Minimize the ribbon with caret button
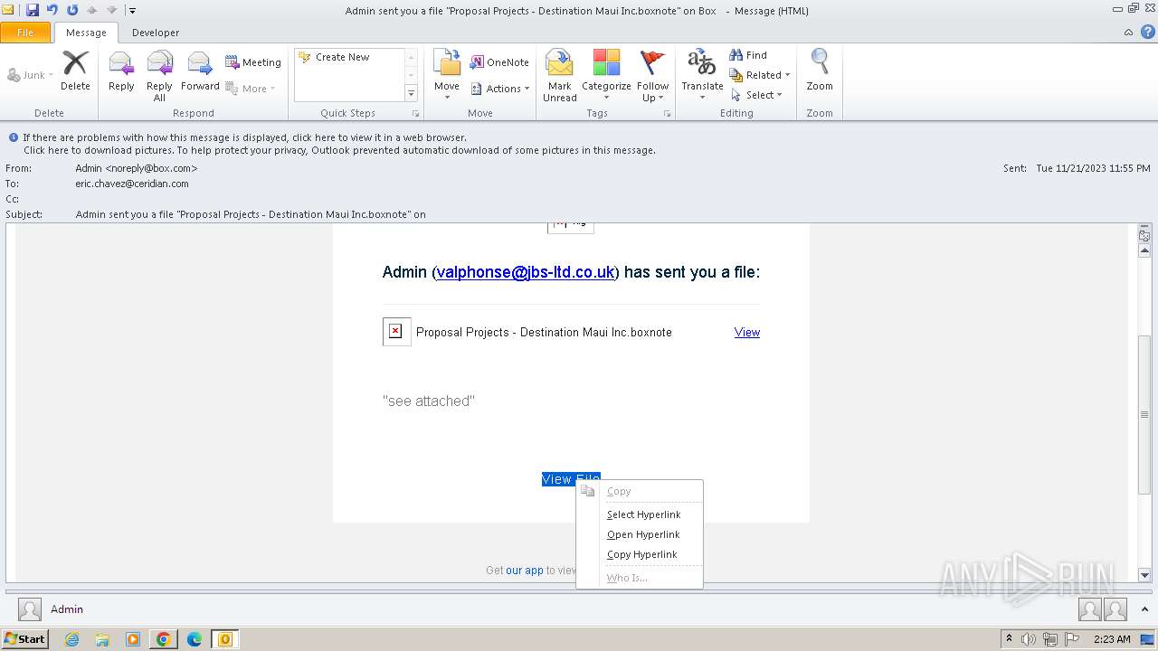The width and height of the screenshot is (1158, 651). click(1128, 32)
